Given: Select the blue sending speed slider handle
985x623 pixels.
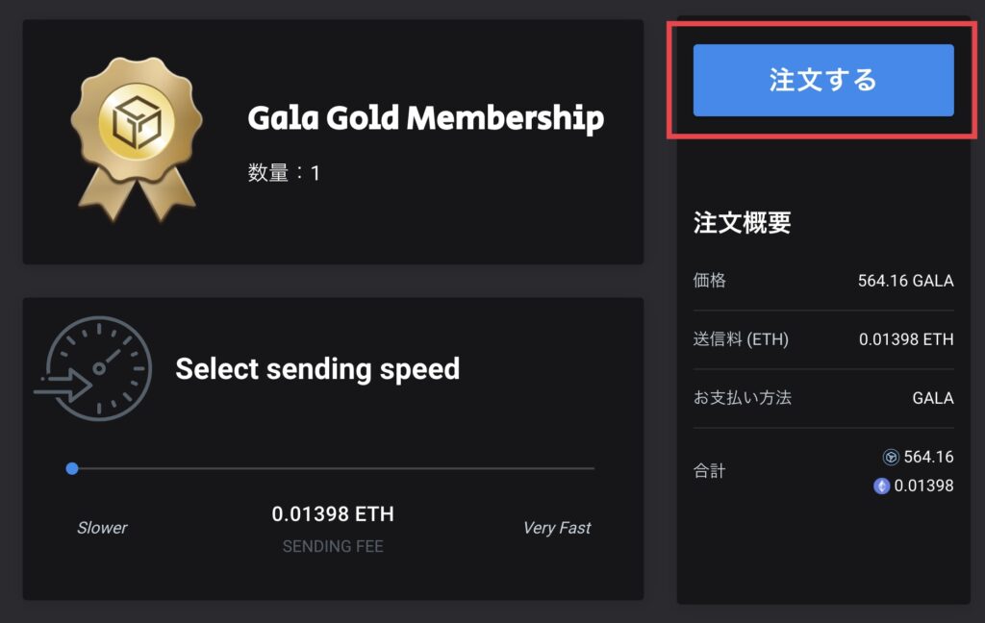Looking at the screenshot, I should point(72,468).
